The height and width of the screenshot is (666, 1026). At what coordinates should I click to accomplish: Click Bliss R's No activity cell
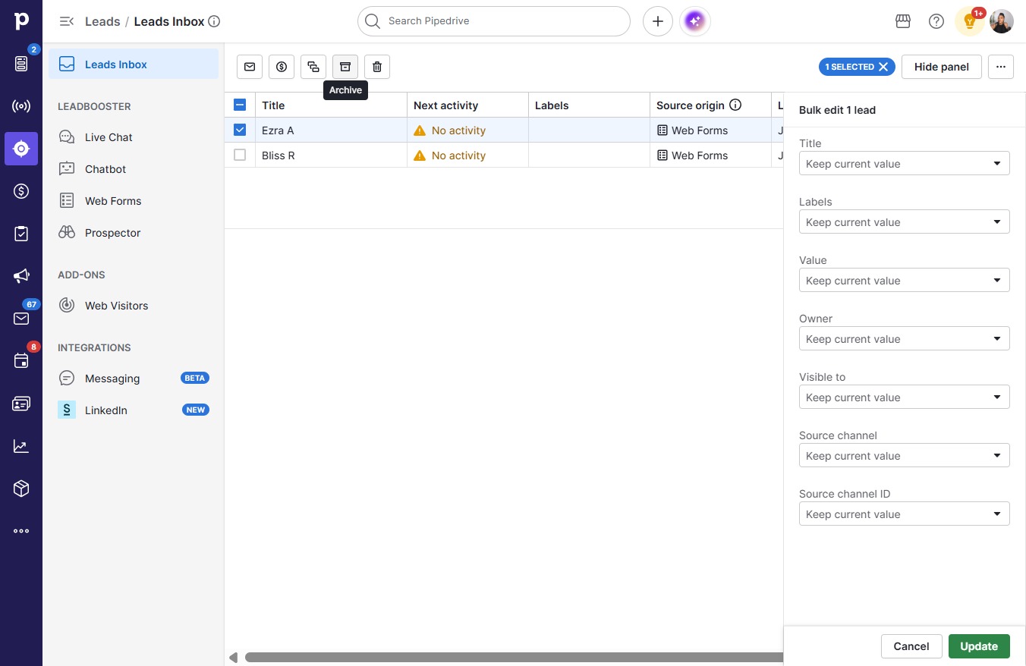pos(467,156)
